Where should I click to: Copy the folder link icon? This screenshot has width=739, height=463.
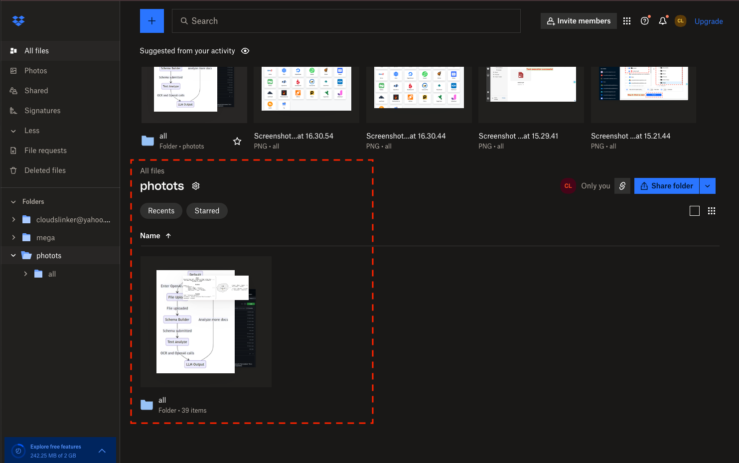pos(622,186)
